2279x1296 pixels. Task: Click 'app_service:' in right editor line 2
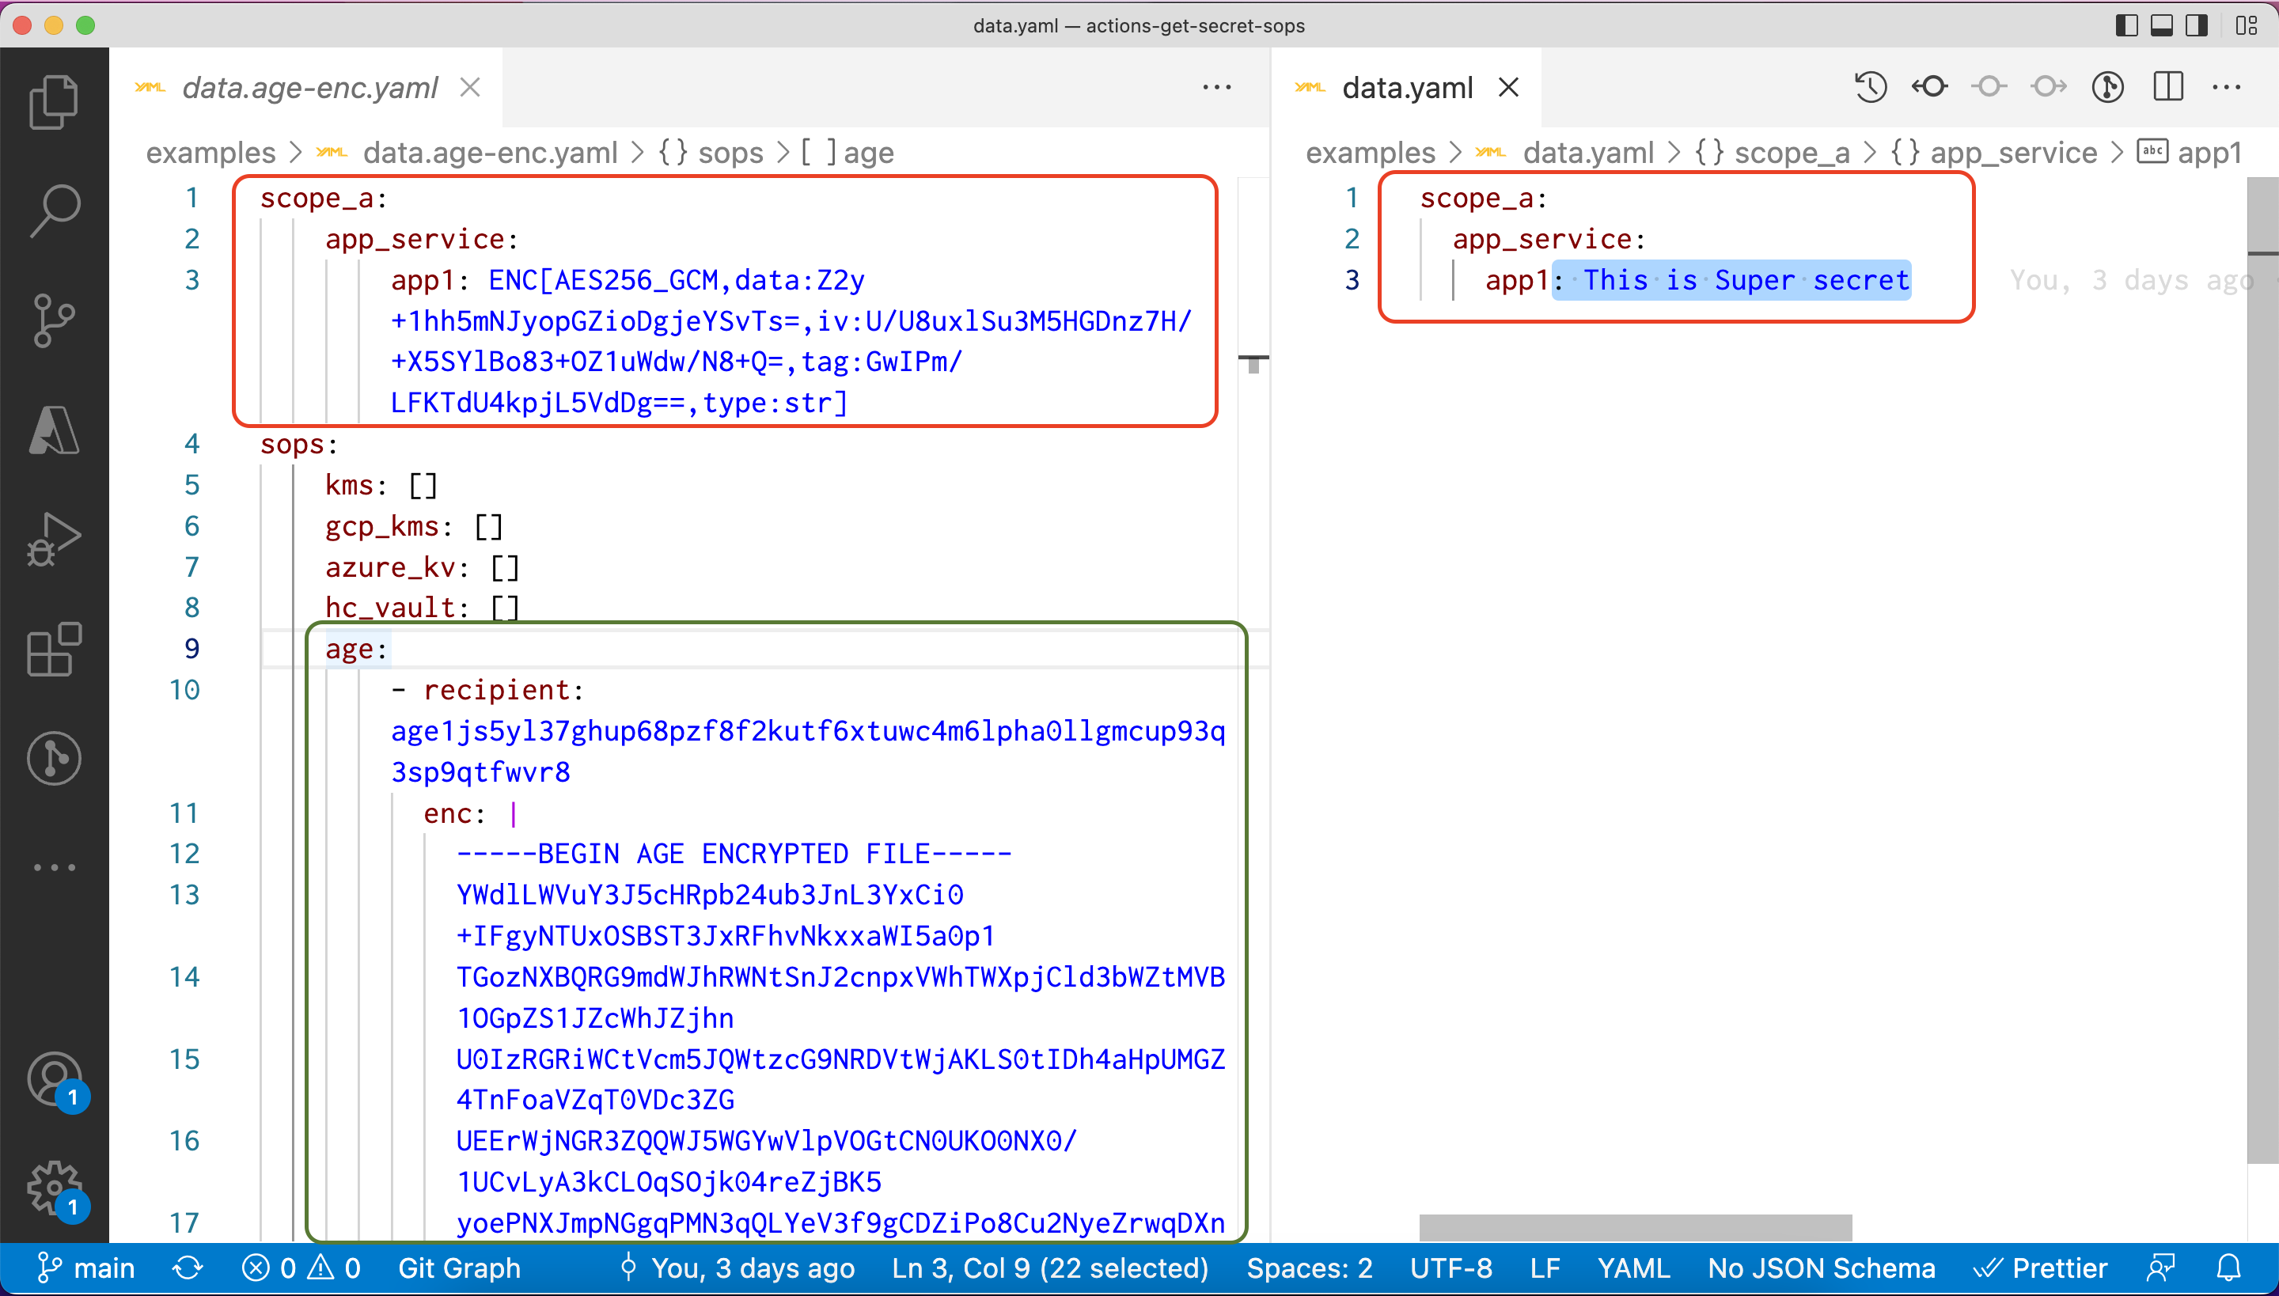[x=1549, y=239]
